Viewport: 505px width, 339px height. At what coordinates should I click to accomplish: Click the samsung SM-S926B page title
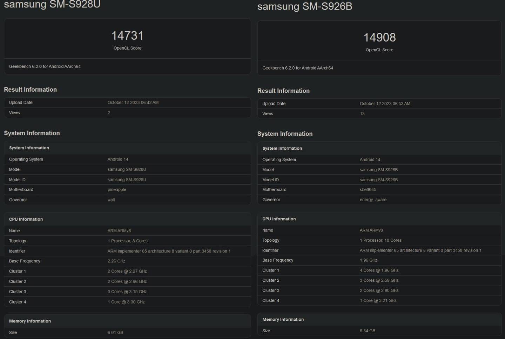coord(304,6)
